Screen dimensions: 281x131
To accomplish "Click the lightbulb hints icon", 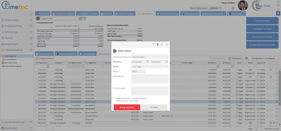I will tap(278, 13).
